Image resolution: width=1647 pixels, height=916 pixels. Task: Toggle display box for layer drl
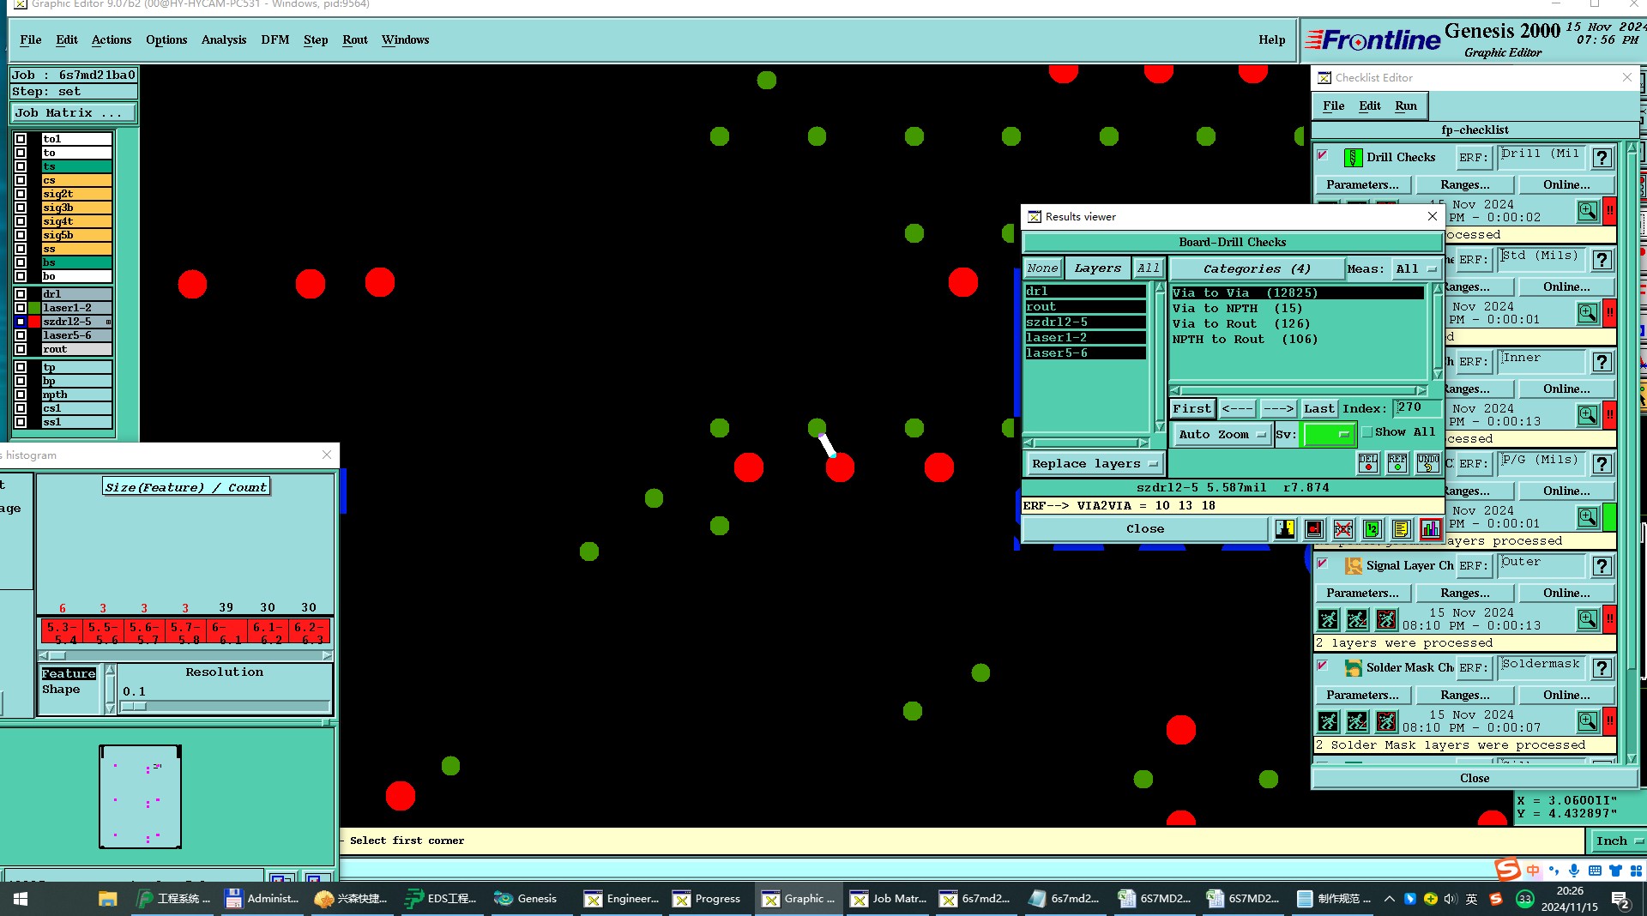pyautogui.click(x=21, y=294)
